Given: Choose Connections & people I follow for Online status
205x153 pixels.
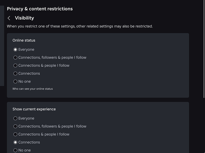Looking at the screenshot, I should coord(15,65).
